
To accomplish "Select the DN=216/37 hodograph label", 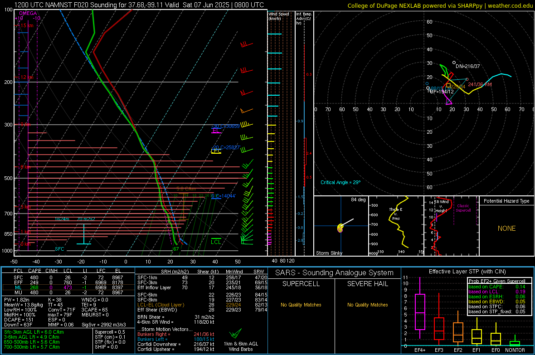I will (x=467, y=66).
